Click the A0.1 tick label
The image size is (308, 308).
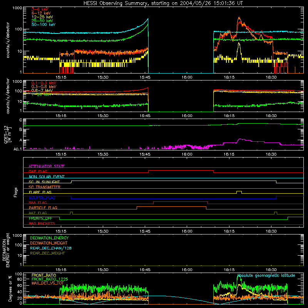(18, 149)
